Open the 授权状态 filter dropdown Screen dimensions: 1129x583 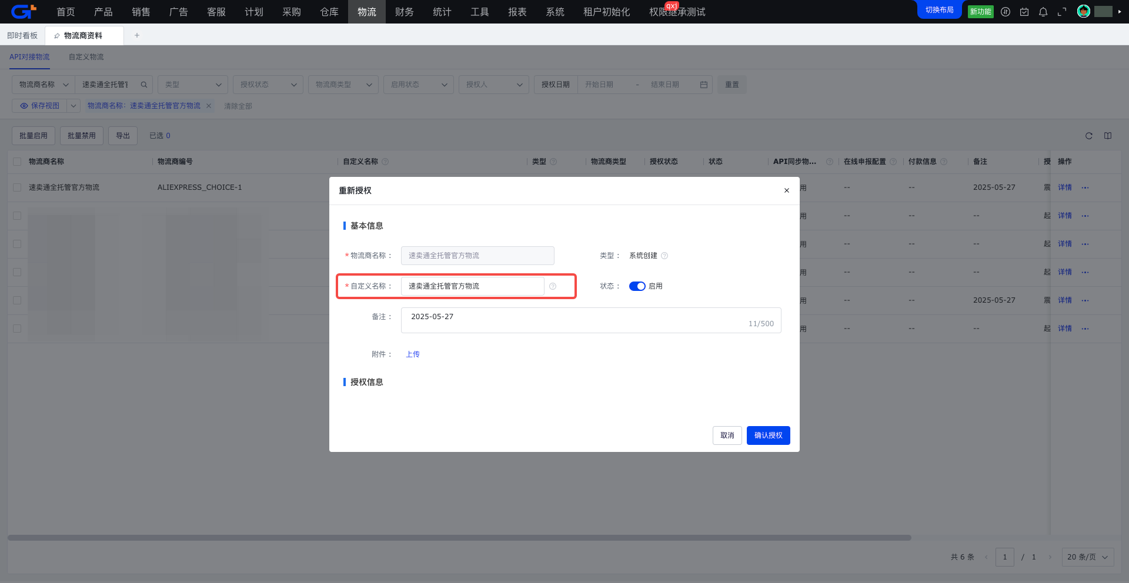[x=268, y=85]
